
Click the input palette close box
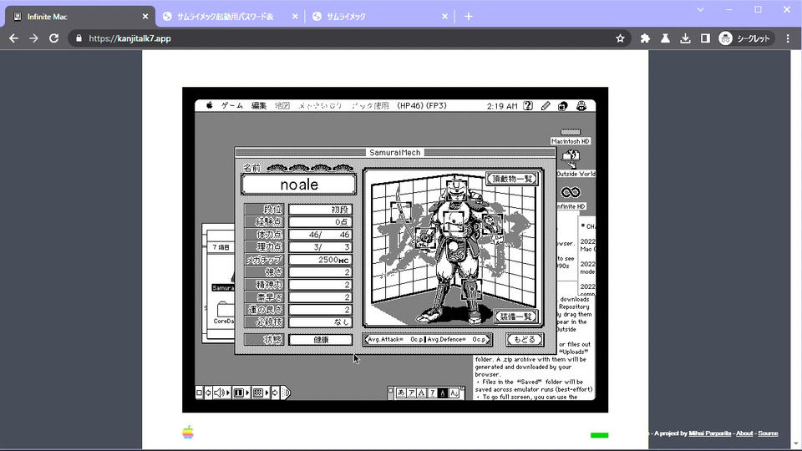click(391, 391)
